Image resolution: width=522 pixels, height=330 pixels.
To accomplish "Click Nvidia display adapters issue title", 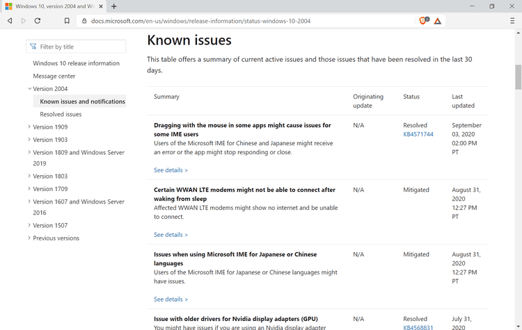I will (x=236, y=319).
